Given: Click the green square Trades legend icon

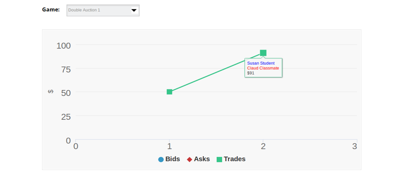Looking at the screenshot, I should point(220,159).
